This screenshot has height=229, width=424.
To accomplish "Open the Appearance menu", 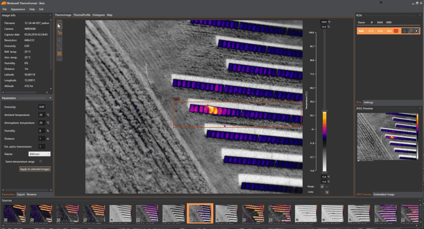I will [18, 9].
